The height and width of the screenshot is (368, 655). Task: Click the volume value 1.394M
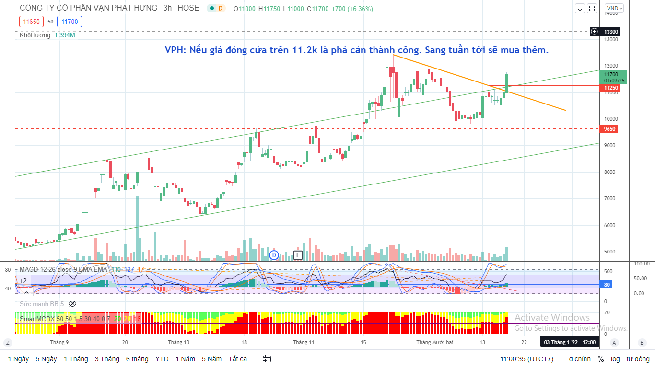point(65,35)
